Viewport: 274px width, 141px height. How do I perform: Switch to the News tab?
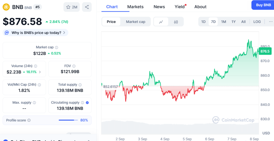[x=159, y=7]
